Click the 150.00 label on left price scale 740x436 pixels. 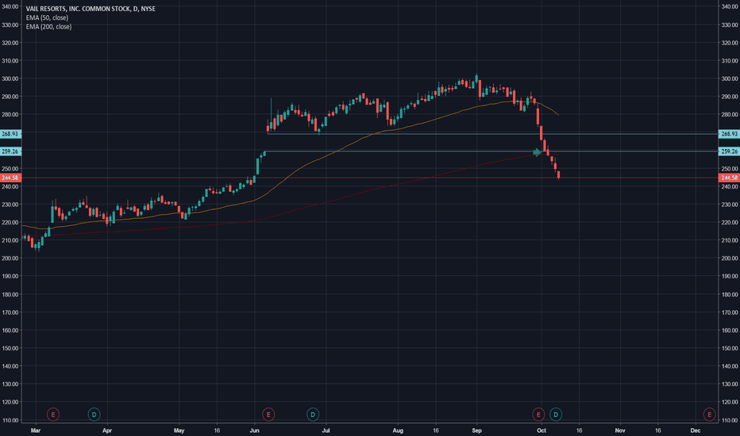(10, 348)
